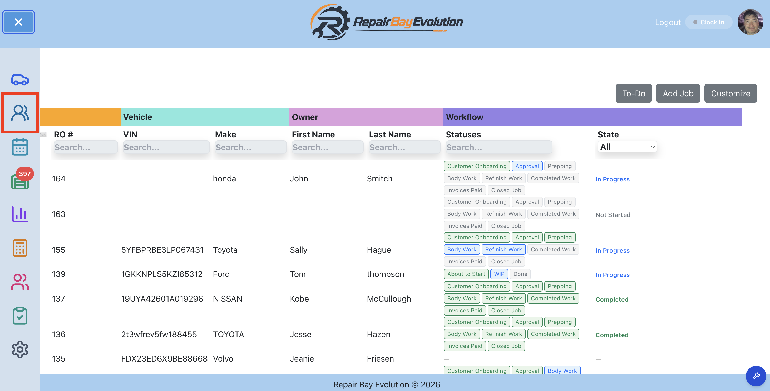Screen dimensions: 770x391
Task: Select VIN 5YFBPRBE3LP067431 cell
Action: click(162, 250)
